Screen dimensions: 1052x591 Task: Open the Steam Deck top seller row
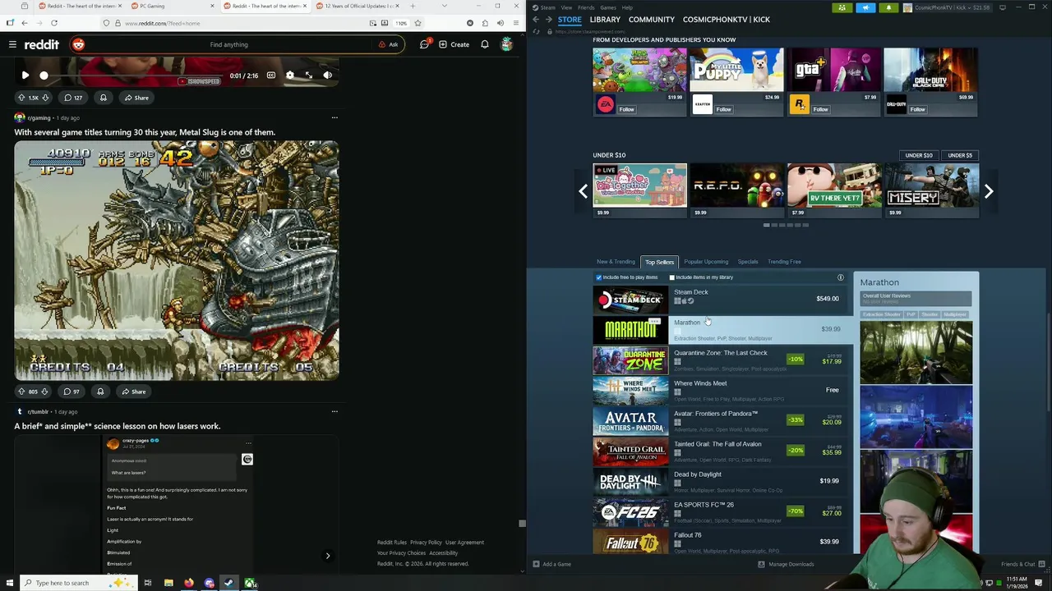(722, 299)
